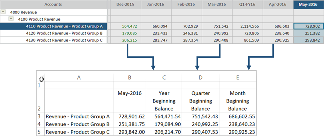Viewport: 324px width, 136px height.
Task: Click the spreadsheet May-2016 heading cell
Action: 130,101
